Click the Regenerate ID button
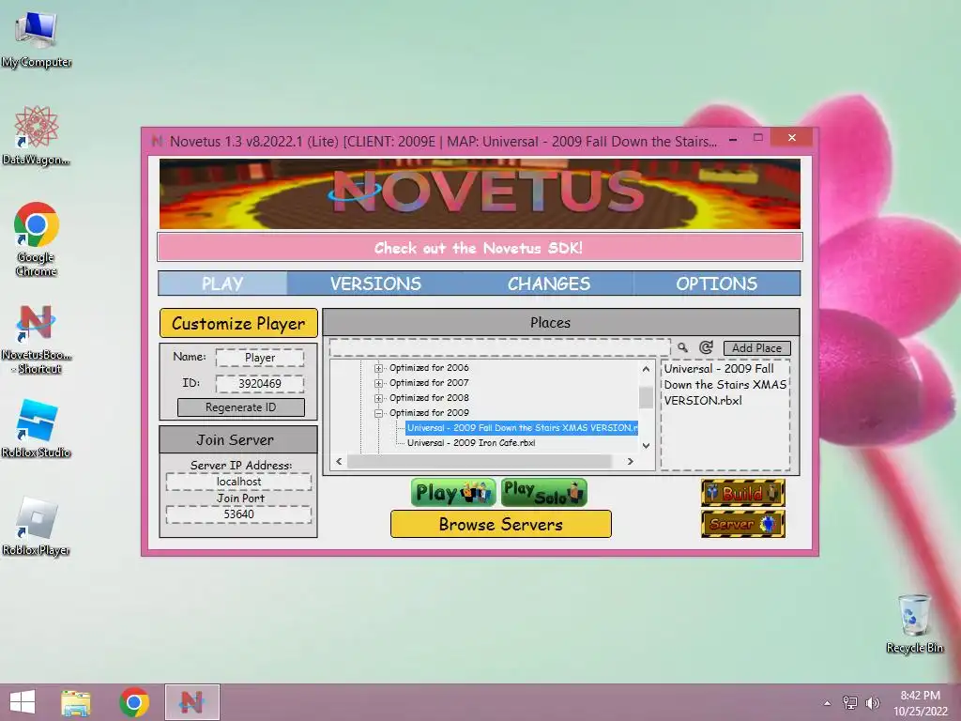The height and width of the screenshot is (721, 961). [x=241, y=407]
